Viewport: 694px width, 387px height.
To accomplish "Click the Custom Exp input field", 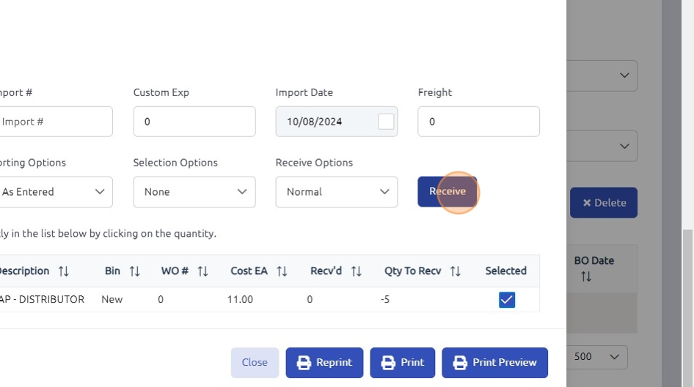I will [x=194, y=122].
